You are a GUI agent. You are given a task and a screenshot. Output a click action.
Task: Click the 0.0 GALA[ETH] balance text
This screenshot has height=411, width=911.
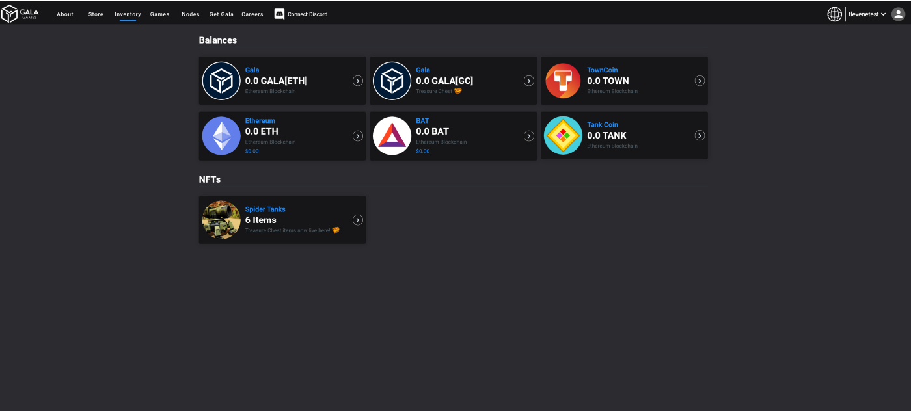[276, 81]
